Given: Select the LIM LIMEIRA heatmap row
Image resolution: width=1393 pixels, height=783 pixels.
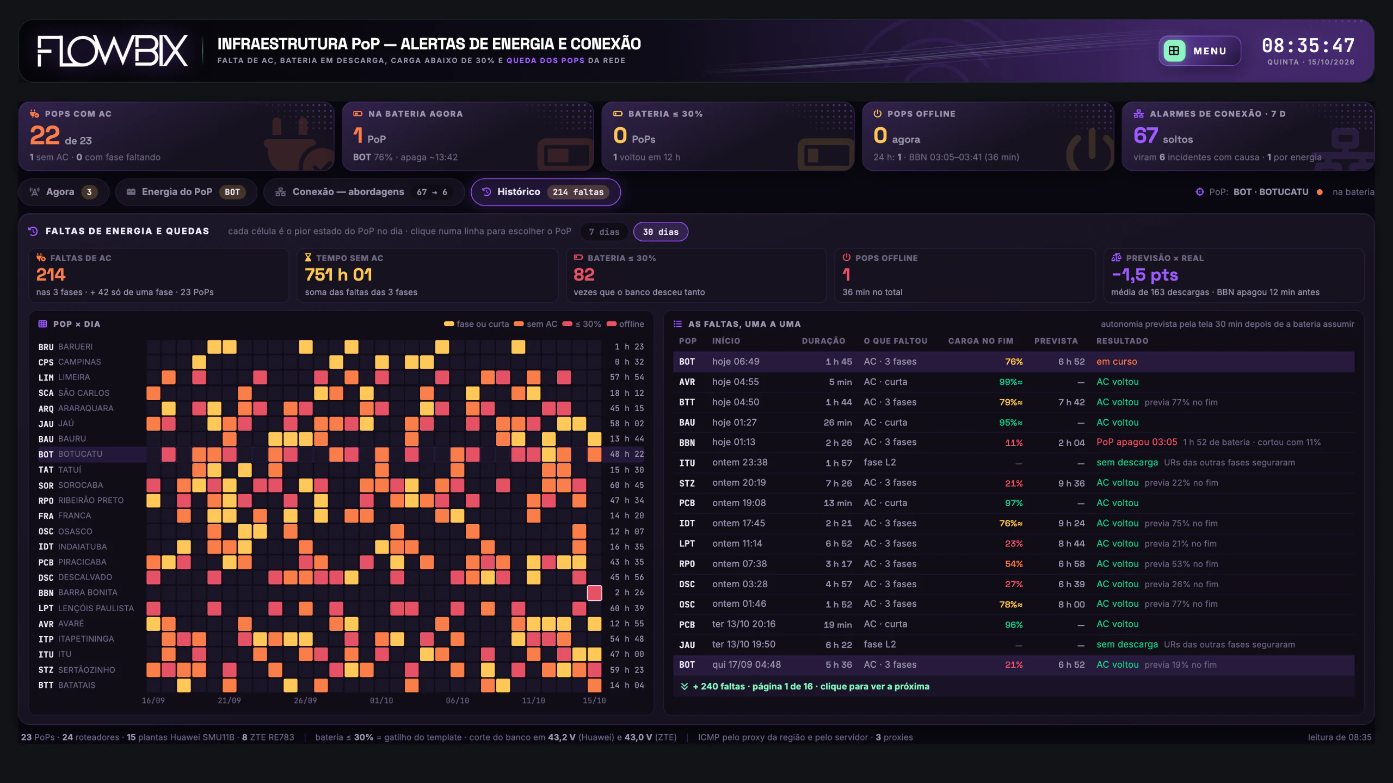Looking at the screenshot, I should 342,377.
